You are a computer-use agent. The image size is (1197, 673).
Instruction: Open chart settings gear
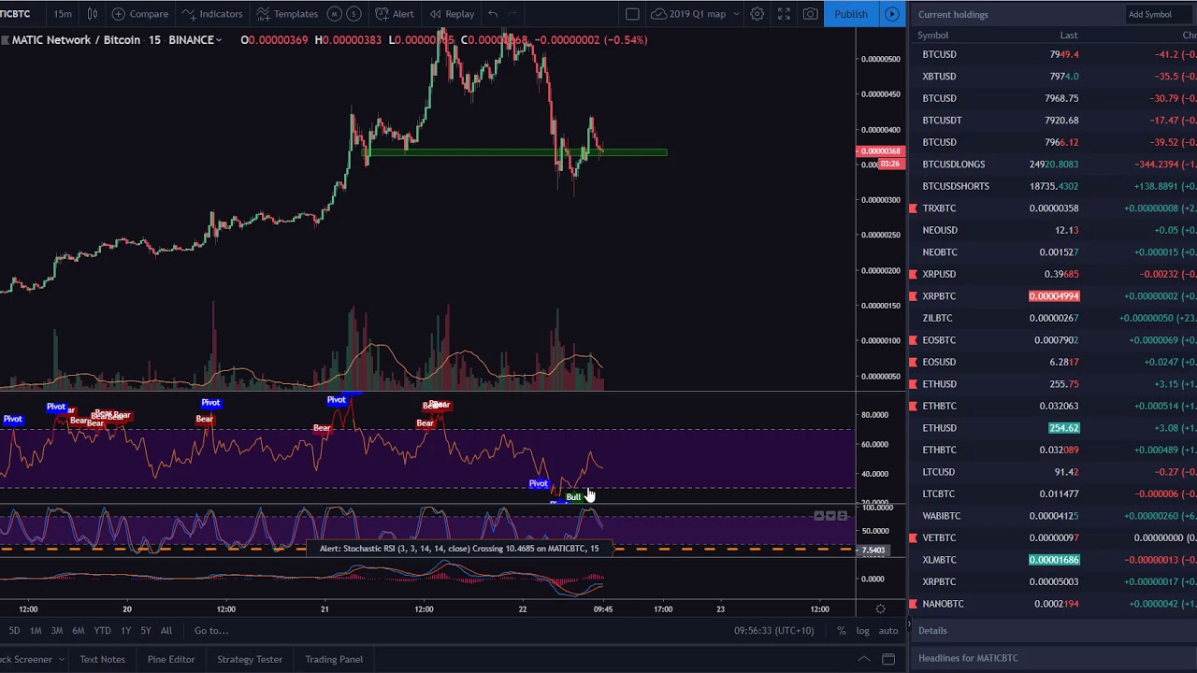pos(757,14)
